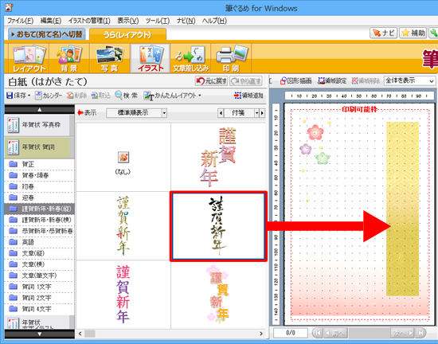Open the イラストの管理(I) menu
The width and height of the screenshot is (438, 344).
click(89, 21)
